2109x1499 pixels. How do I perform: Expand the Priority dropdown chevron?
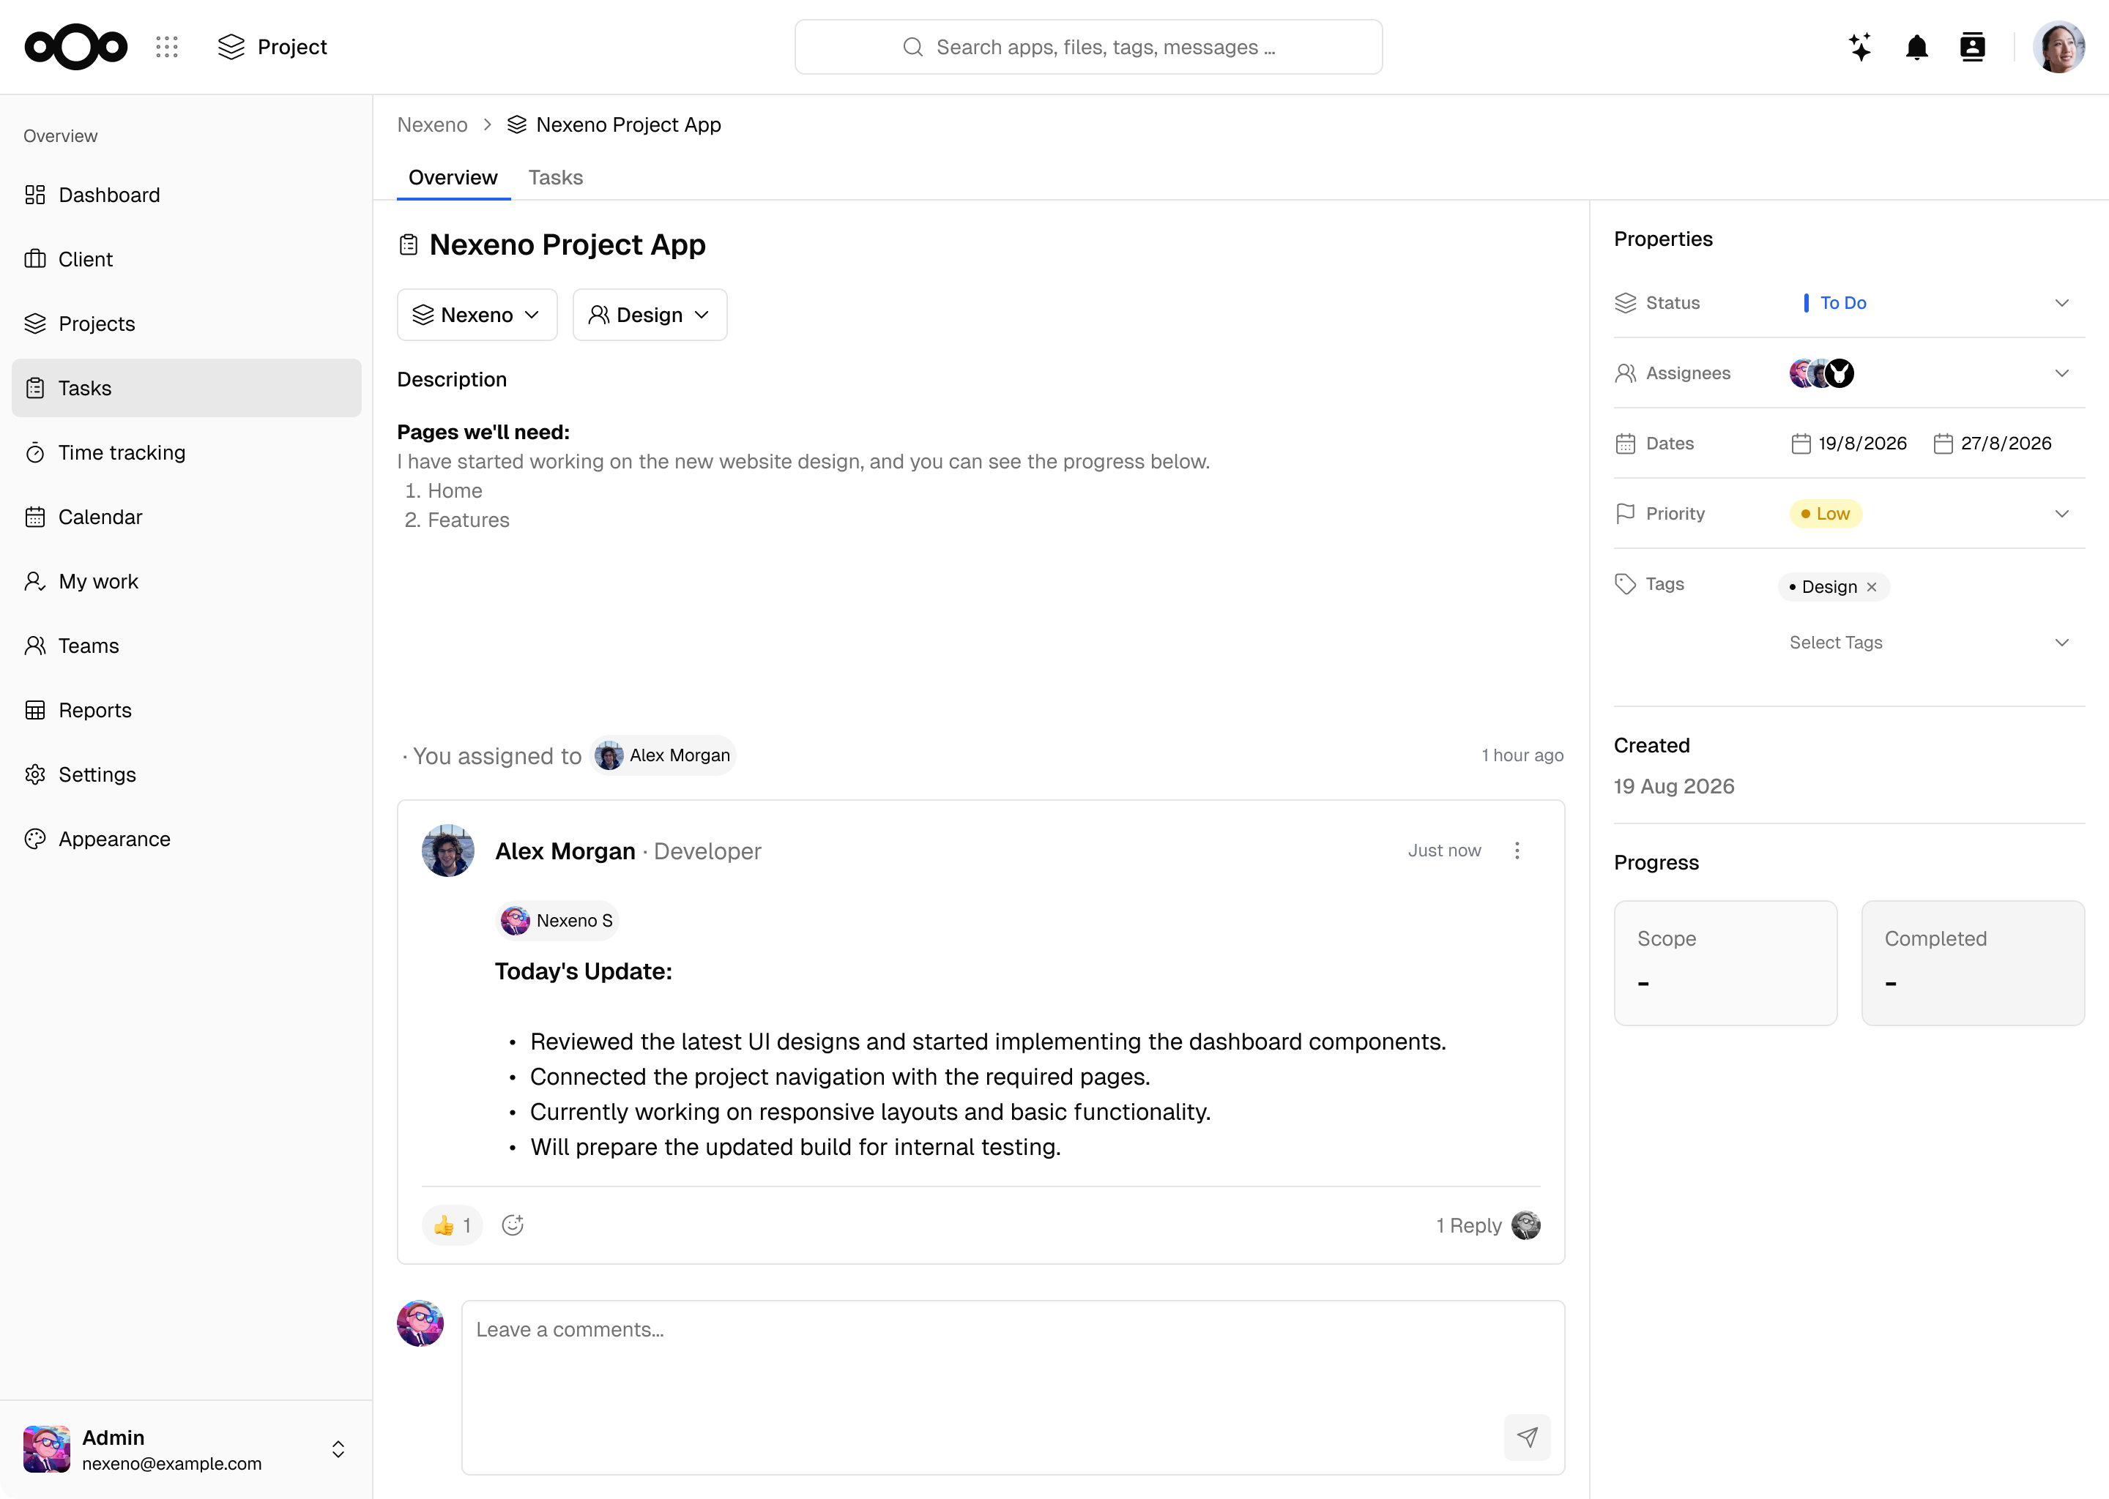click(x=2061, y=513)
